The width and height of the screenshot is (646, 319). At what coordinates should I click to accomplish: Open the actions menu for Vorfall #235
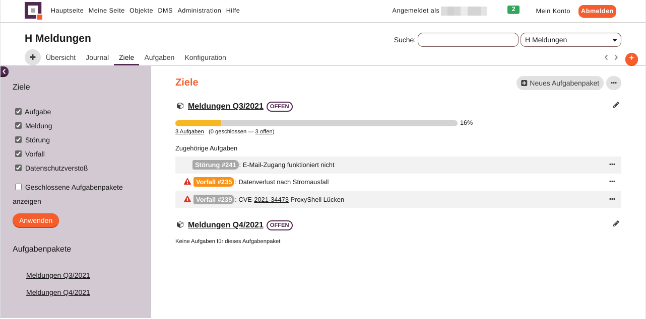click(612, 182)
